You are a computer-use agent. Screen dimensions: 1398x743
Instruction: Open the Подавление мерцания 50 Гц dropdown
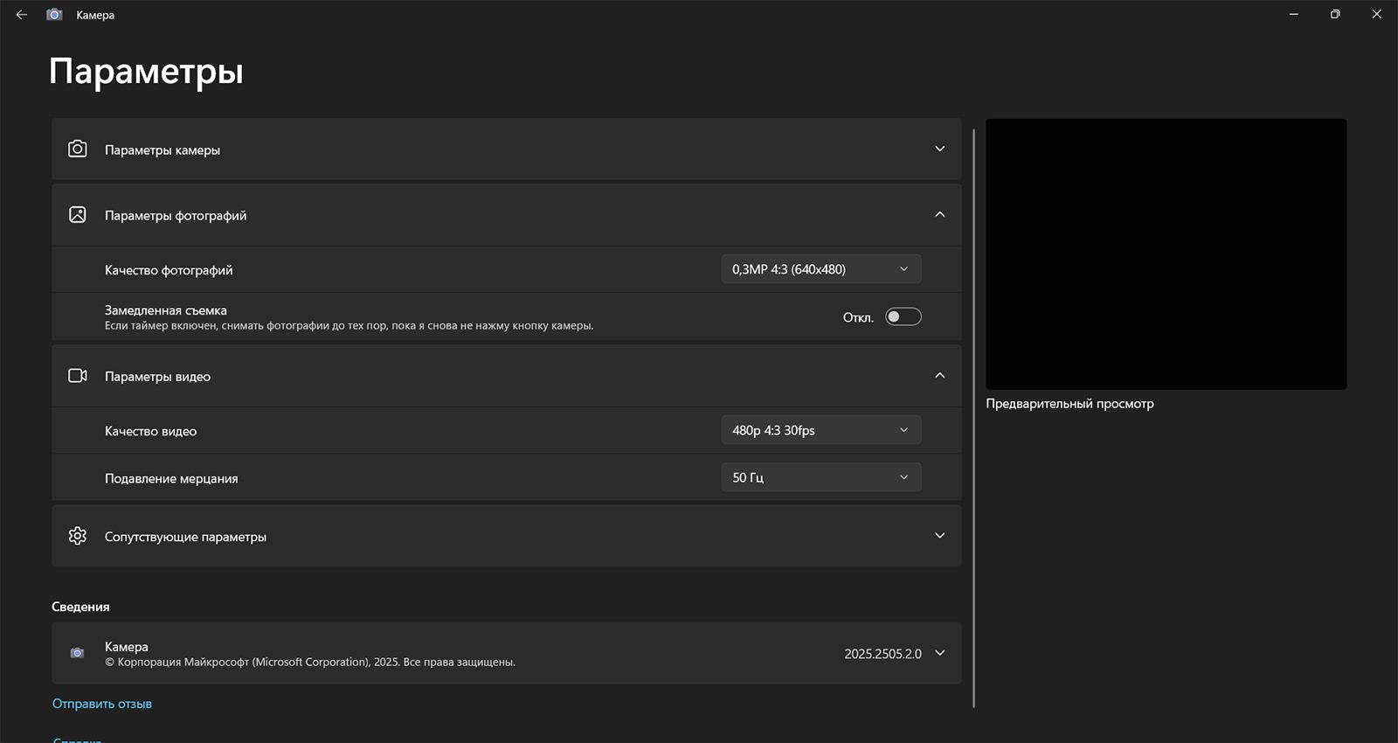click(820, 477)
